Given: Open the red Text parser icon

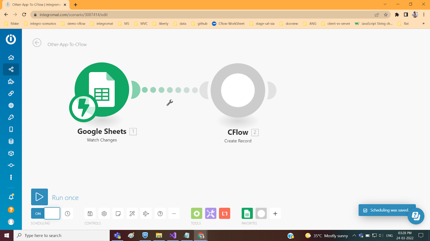Looking at the screenshot, I should [x=225, y=213].
